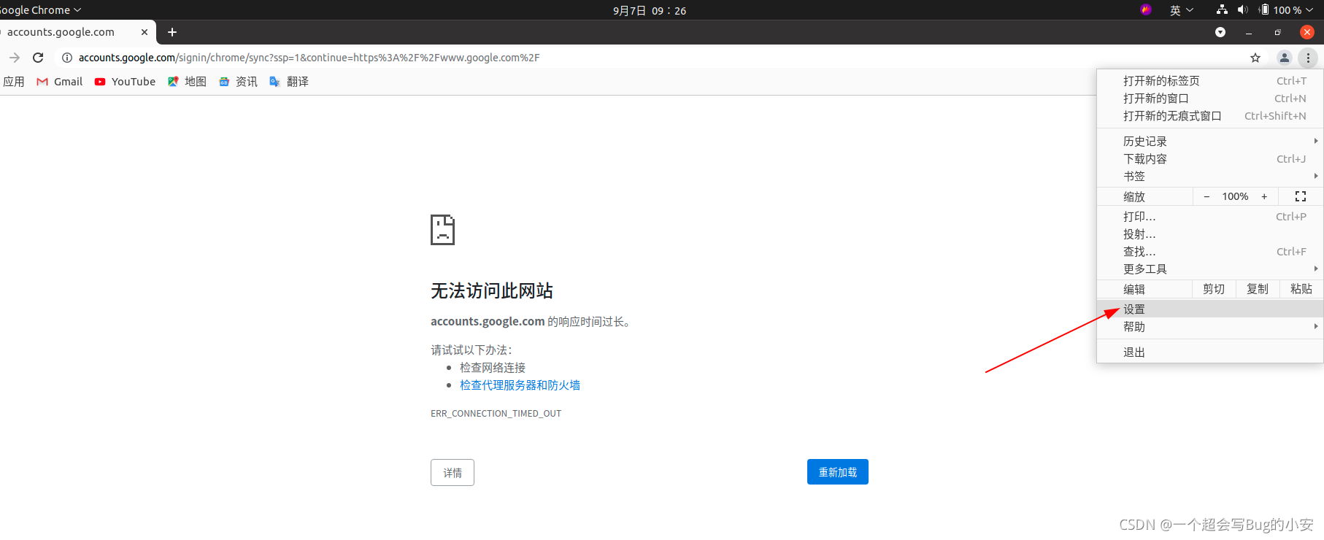Choose 查找… in the menu
The height and width of the screenshot is (540, 1324).
tap(1210, 252)
